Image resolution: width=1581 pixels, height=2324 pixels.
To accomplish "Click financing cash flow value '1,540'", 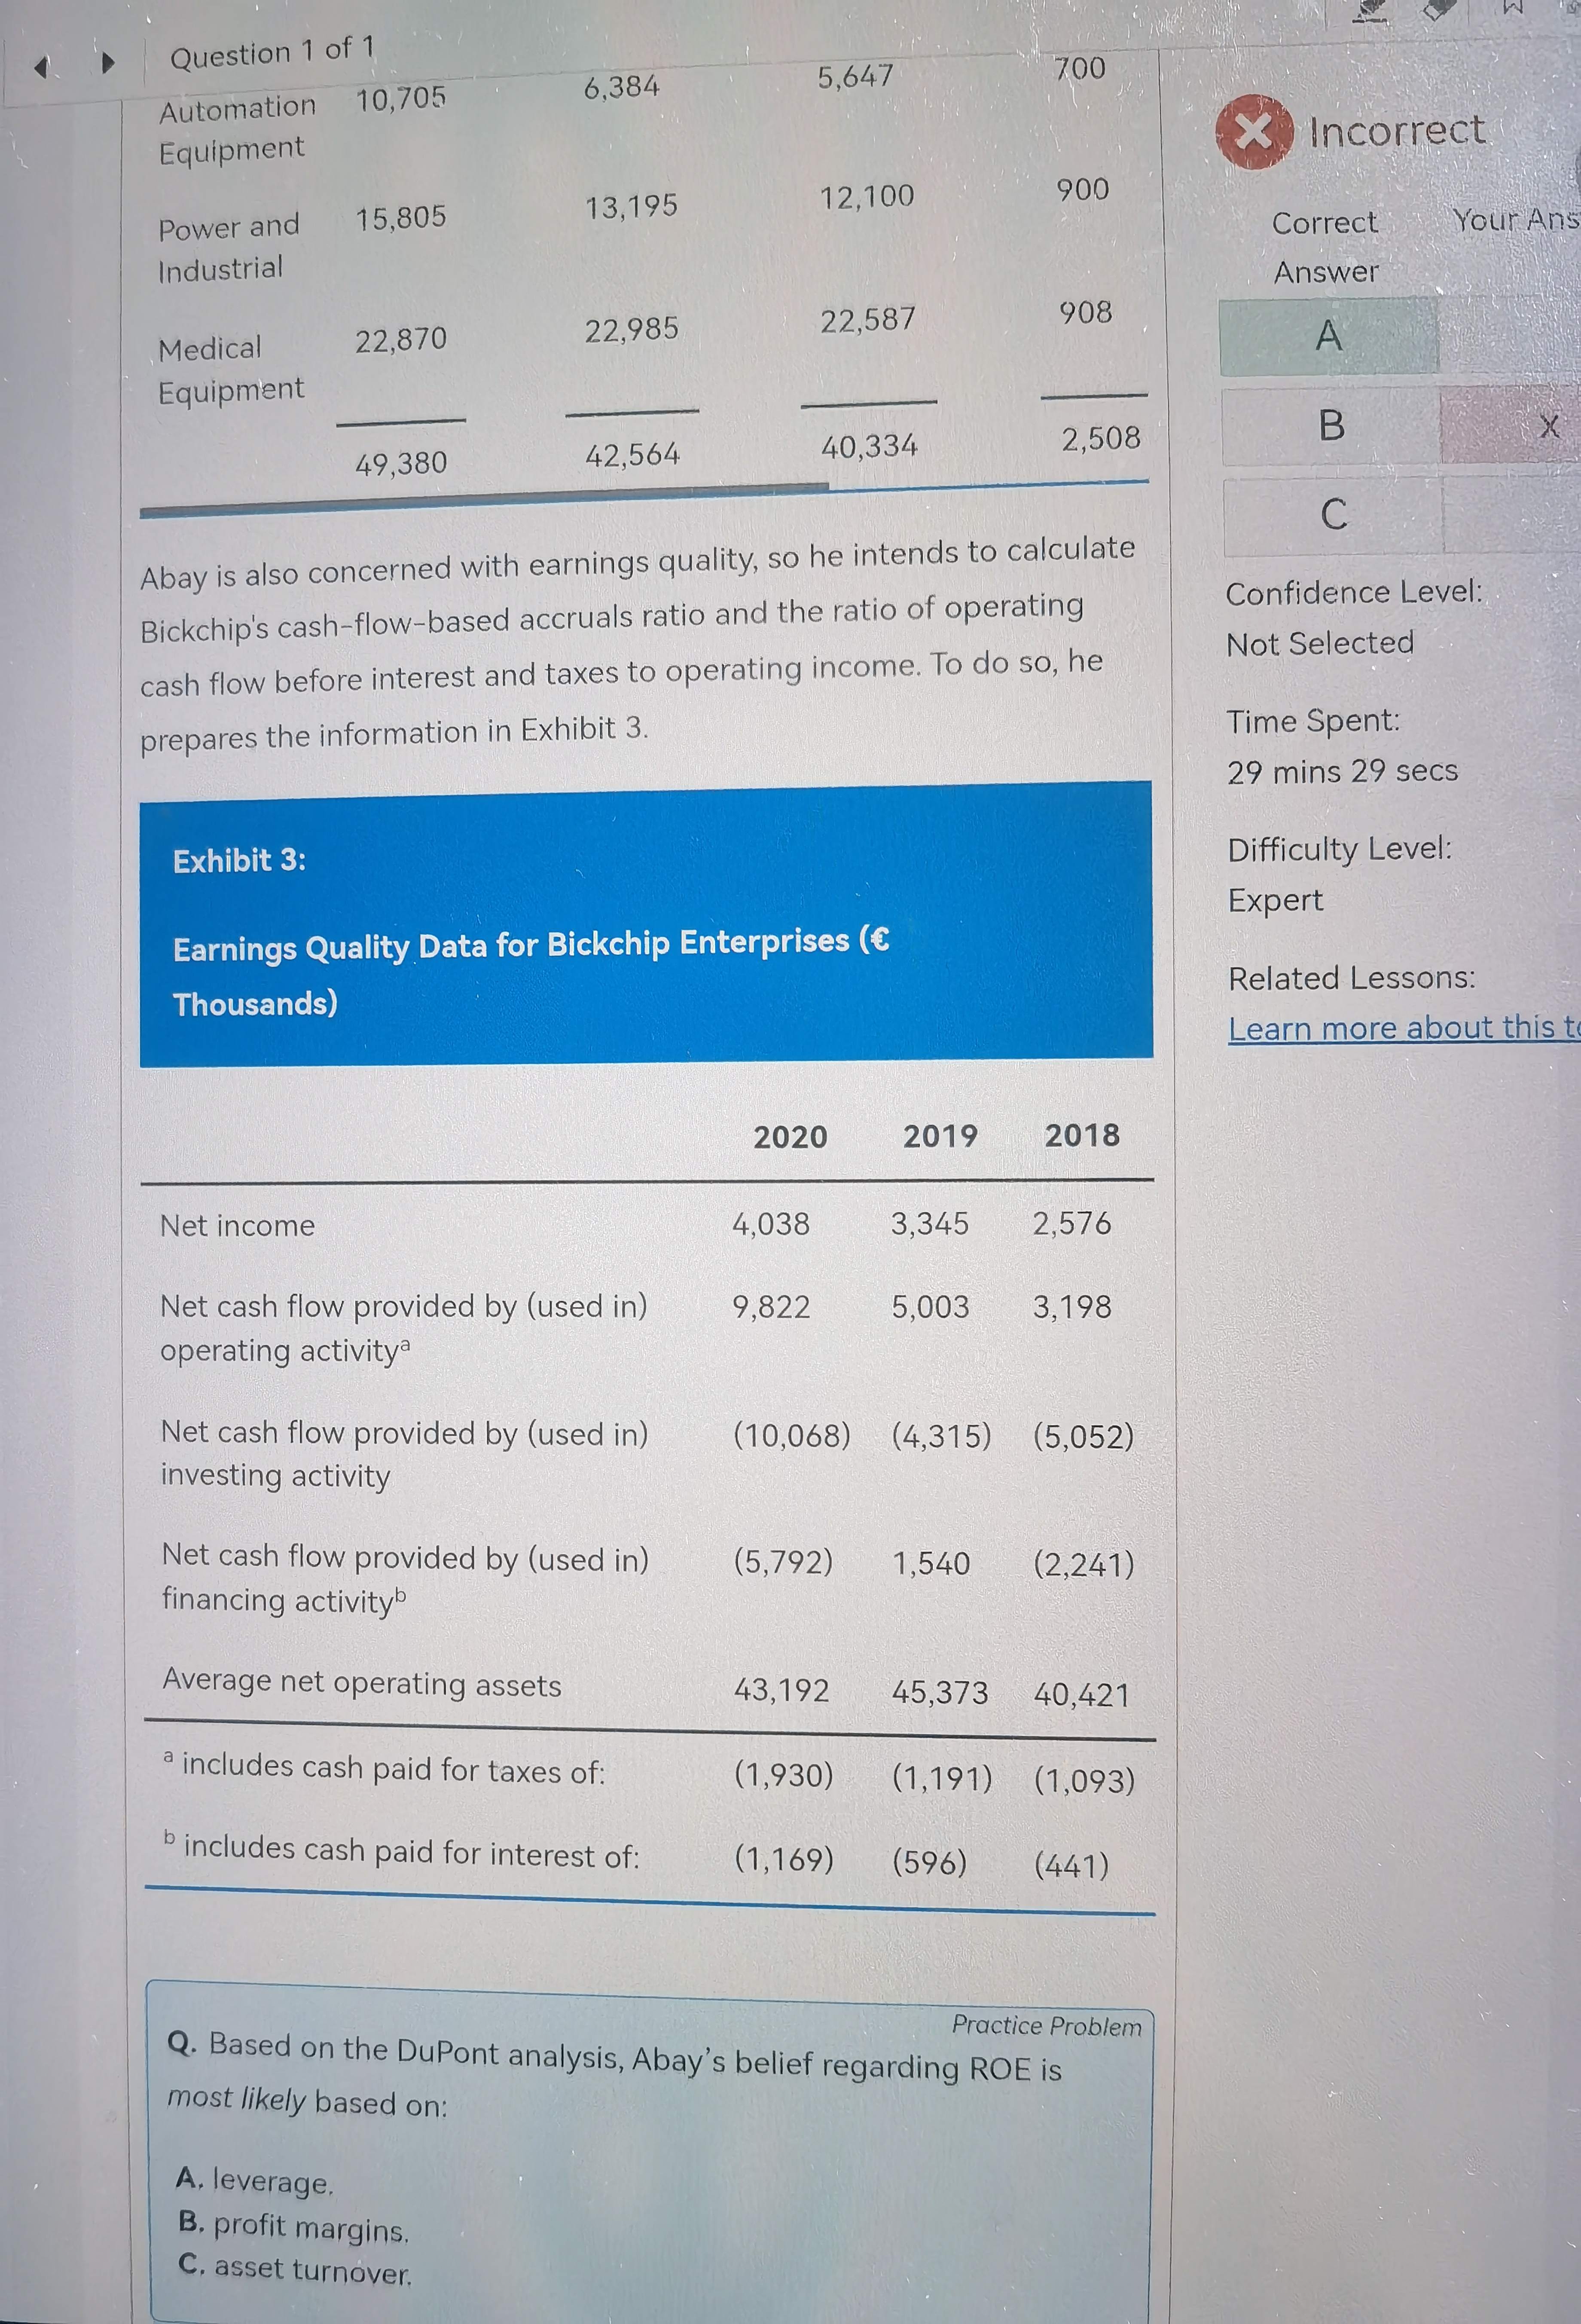I will pyautogui.click(x=931, y=1563).
